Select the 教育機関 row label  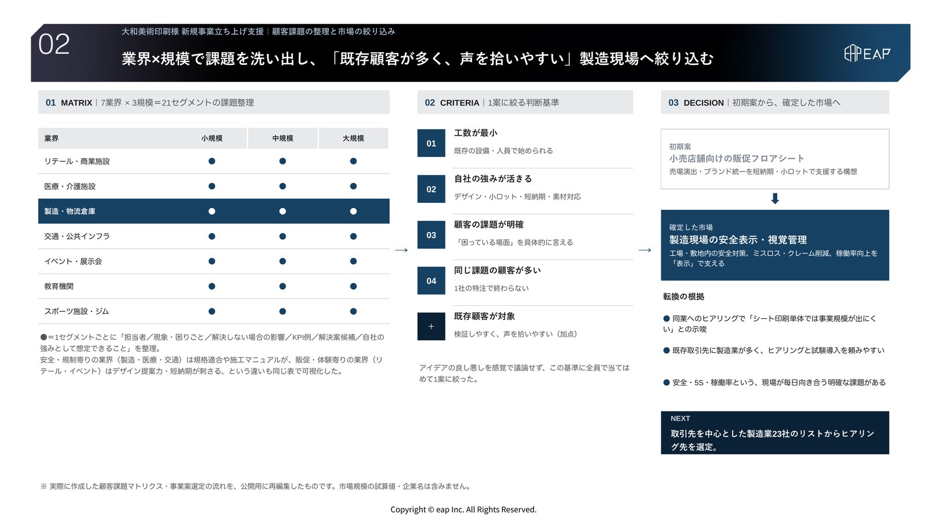[x=59, y=286]
